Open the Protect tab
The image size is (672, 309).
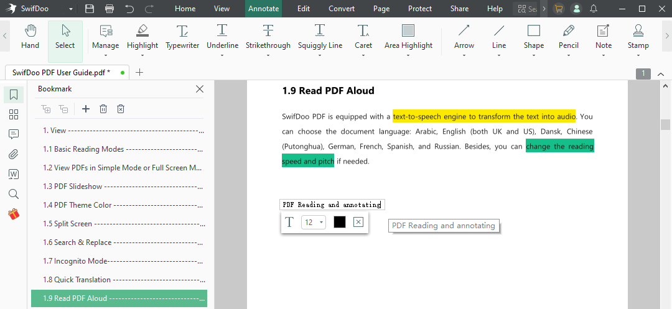[420, 9]
